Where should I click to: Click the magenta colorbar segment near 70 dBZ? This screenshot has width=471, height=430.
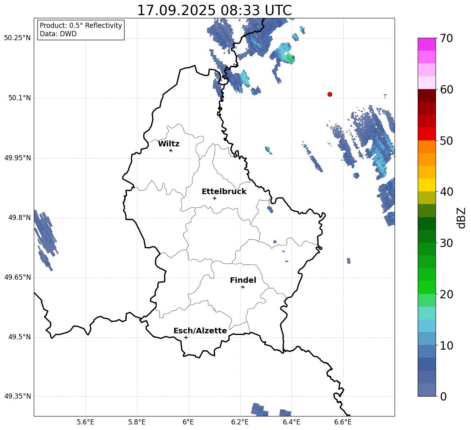(426, 44)
